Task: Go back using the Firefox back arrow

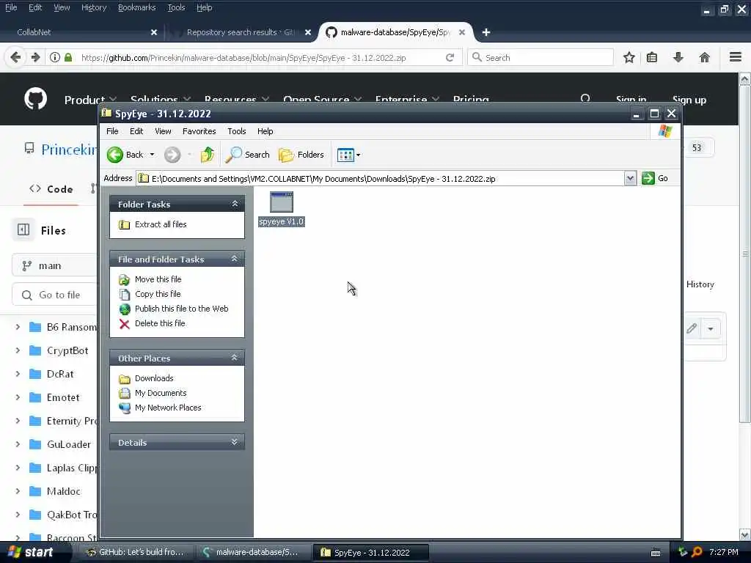Action: click(x=15, y=57)
